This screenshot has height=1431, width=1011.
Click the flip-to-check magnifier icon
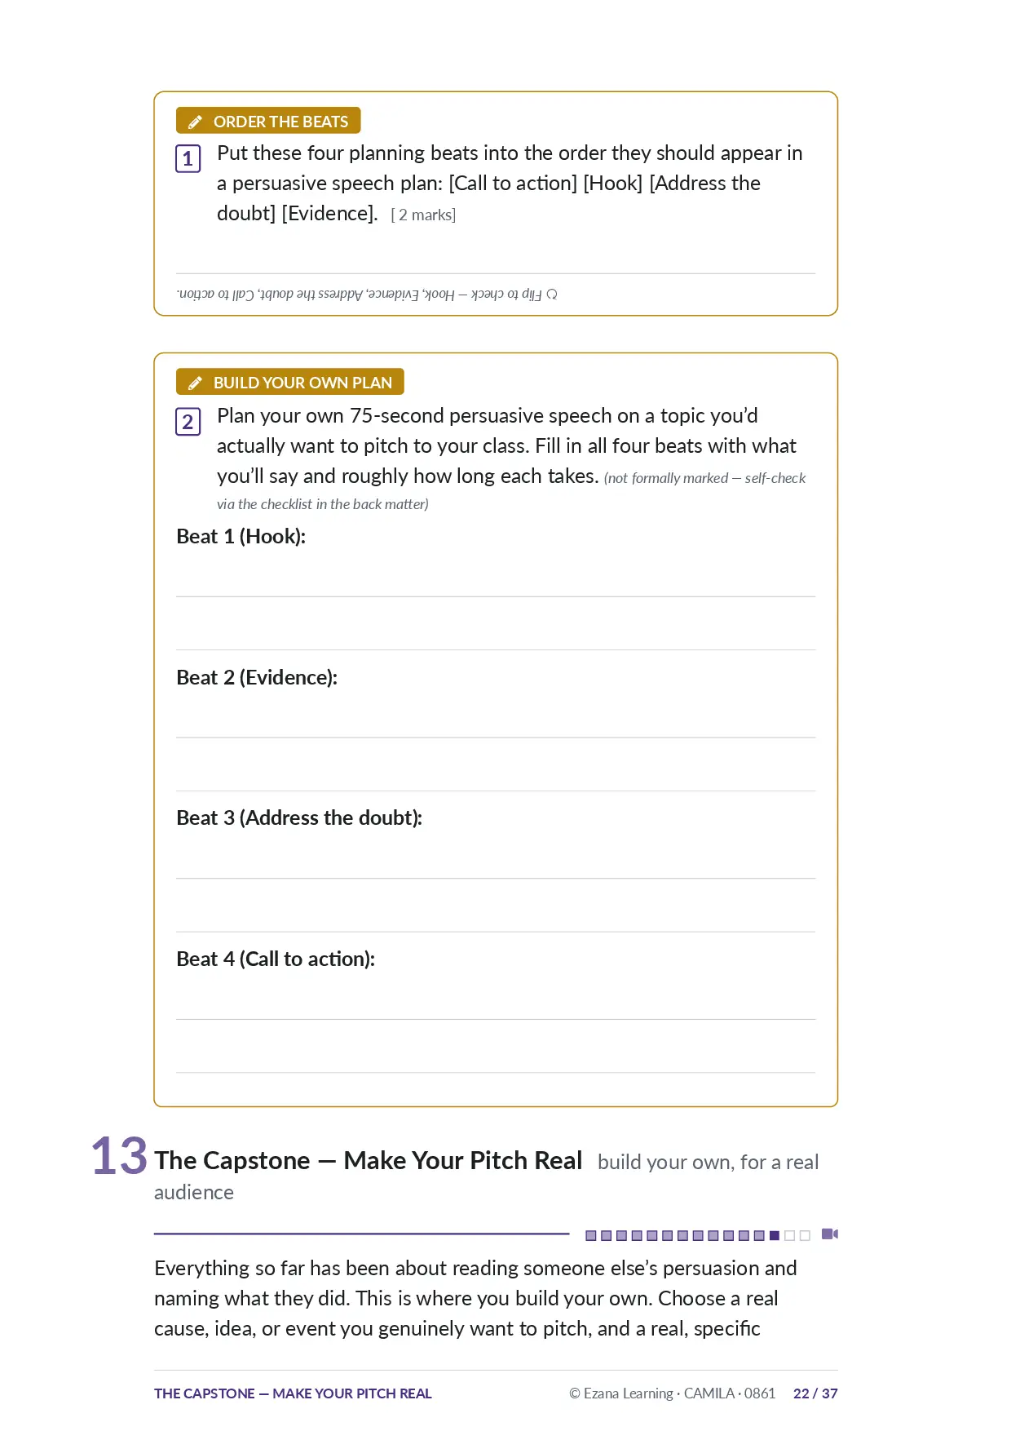click(552, 294)
